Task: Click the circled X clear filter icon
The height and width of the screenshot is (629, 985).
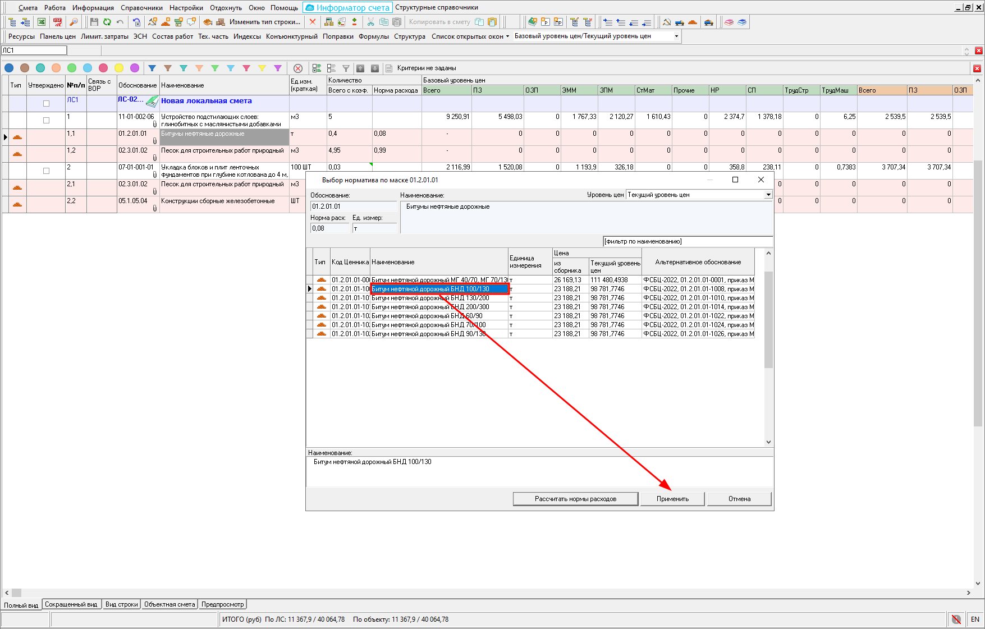Action: (298, 68)
